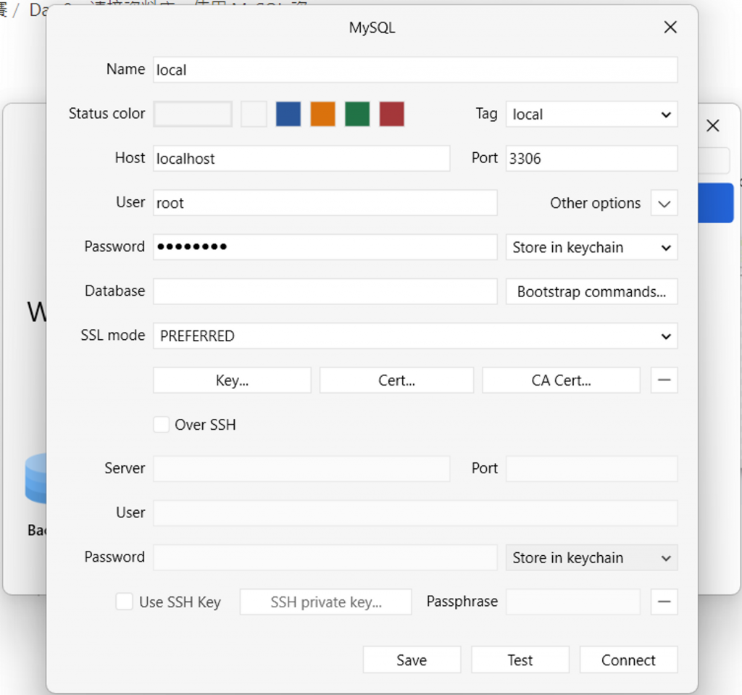Screen dimensions: 742x695
Task: Click the SSH private key... button
Action: (x=325, y=602)
